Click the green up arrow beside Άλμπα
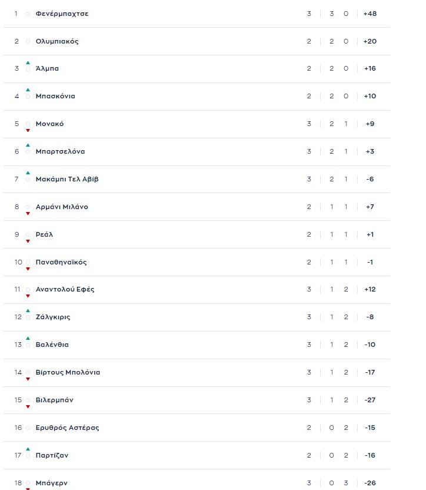The image size is (426, 490). pos(28,62)
